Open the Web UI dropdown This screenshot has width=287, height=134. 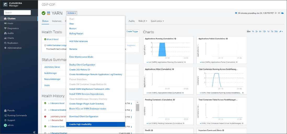pyautogui.click(x=143, y=21)
